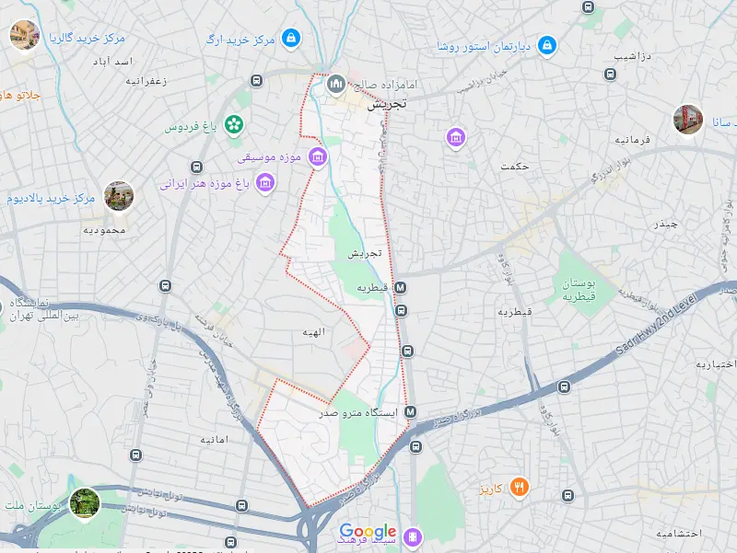Click the سینما فرهنگ cinema icon
The width and height of the screenshot is (737, 553).
[x=412, y=536]
